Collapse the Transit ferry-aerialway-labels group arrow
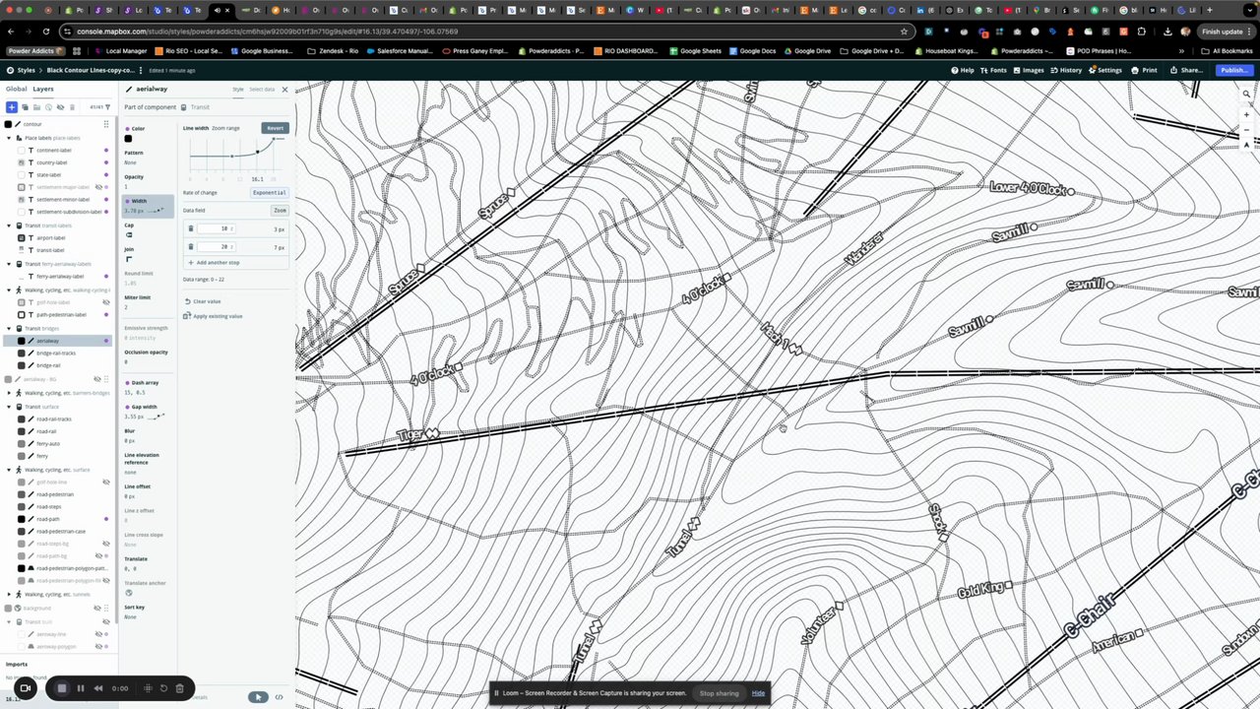Screen dimensions: 1260x709 click(9, 264)
